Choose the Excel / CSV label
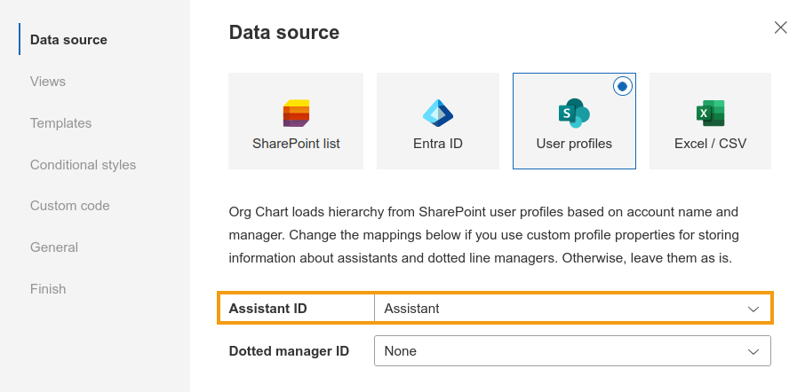The width and height of the screenshot is (805, 392). (711, 144)
